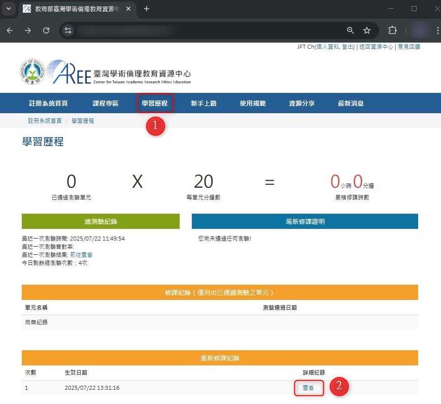Click the Ministry of Education logo
441x404 pixels.
click(32, 72)
